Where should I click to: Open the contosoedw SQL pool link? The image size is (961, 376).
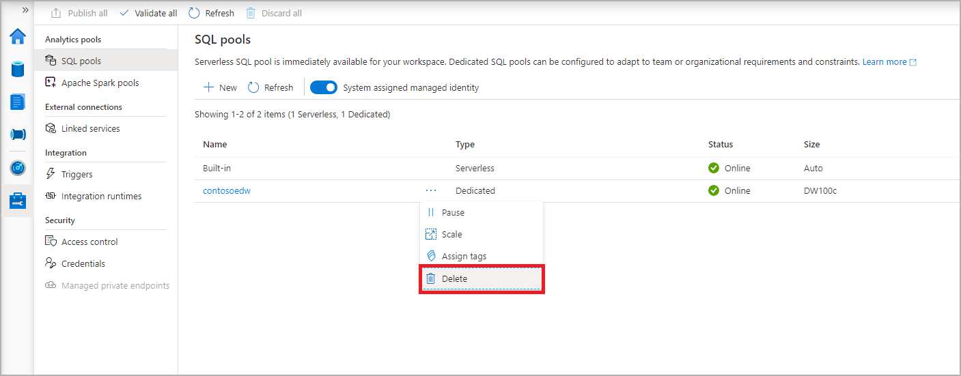tap(227, 191)
